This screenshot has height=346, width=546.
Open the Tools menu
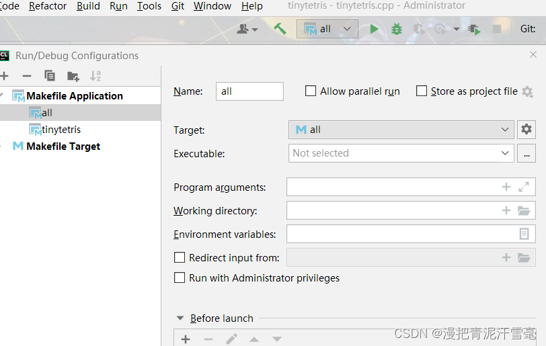tap(149, 6)
